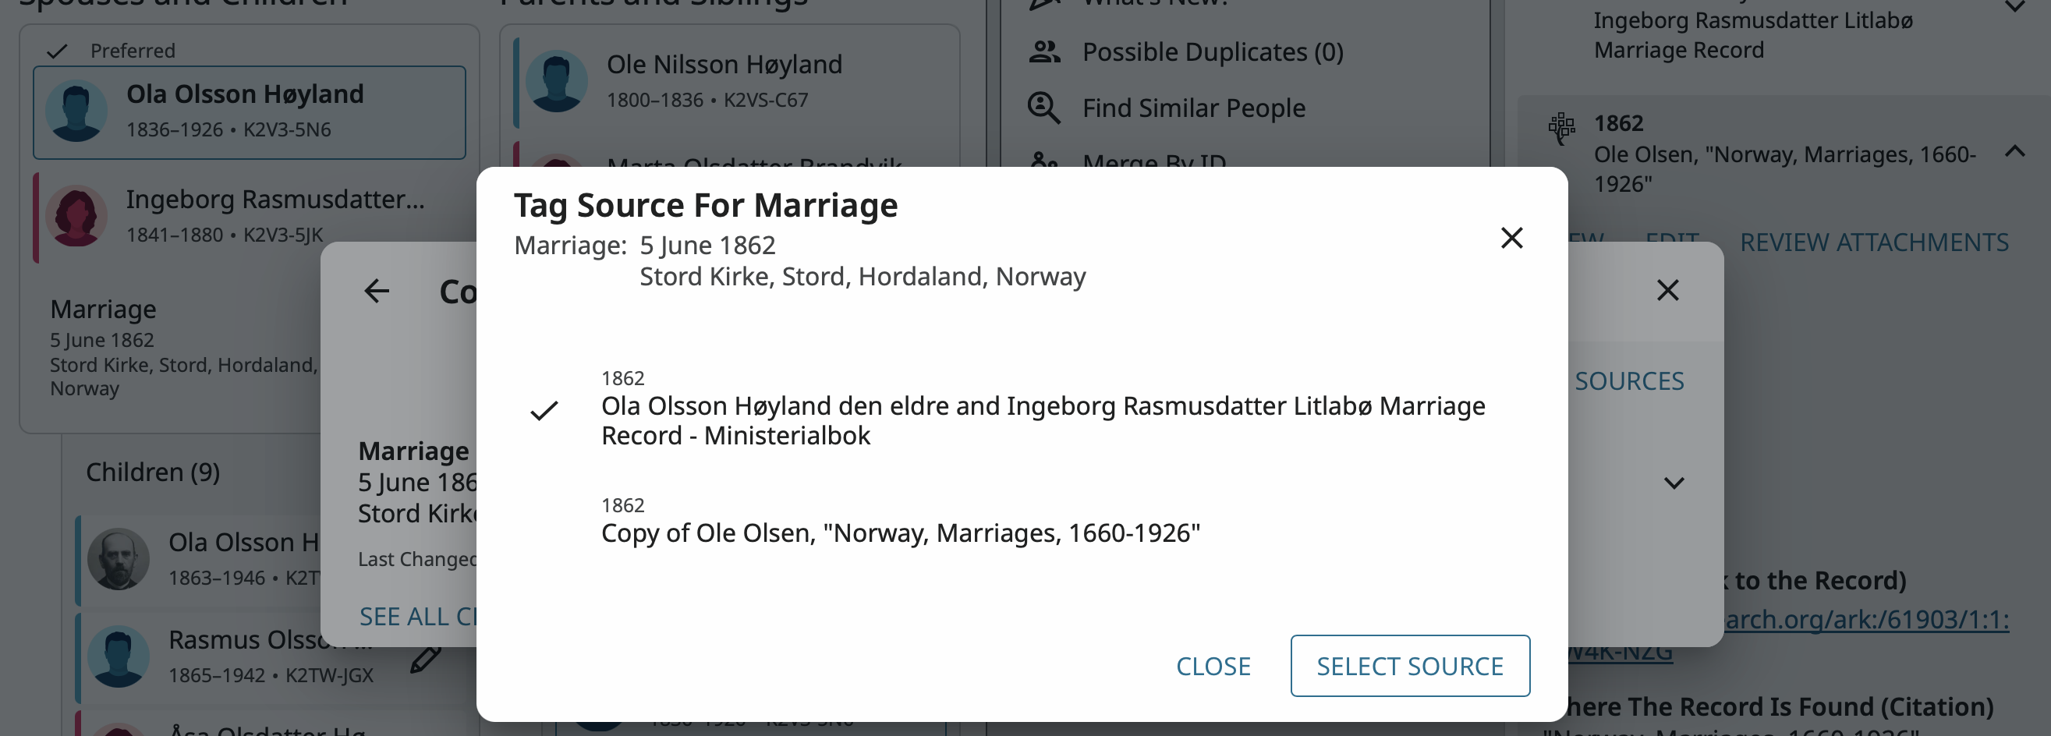Select the Copy of Ole Olsen source
This screenshot has height=736, width=2051.
900,533
